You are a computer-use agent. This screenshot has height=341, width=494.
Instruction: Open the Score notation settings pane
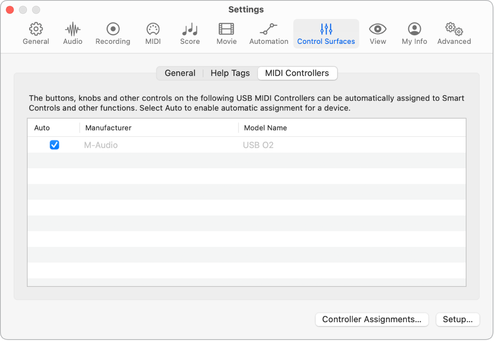click(x=190, y=34)
